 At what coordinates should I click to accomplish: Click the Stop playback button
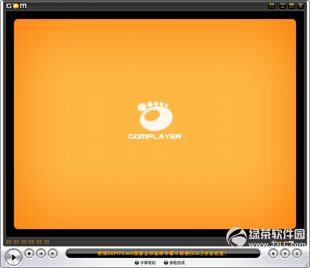(x=29, y=253)
